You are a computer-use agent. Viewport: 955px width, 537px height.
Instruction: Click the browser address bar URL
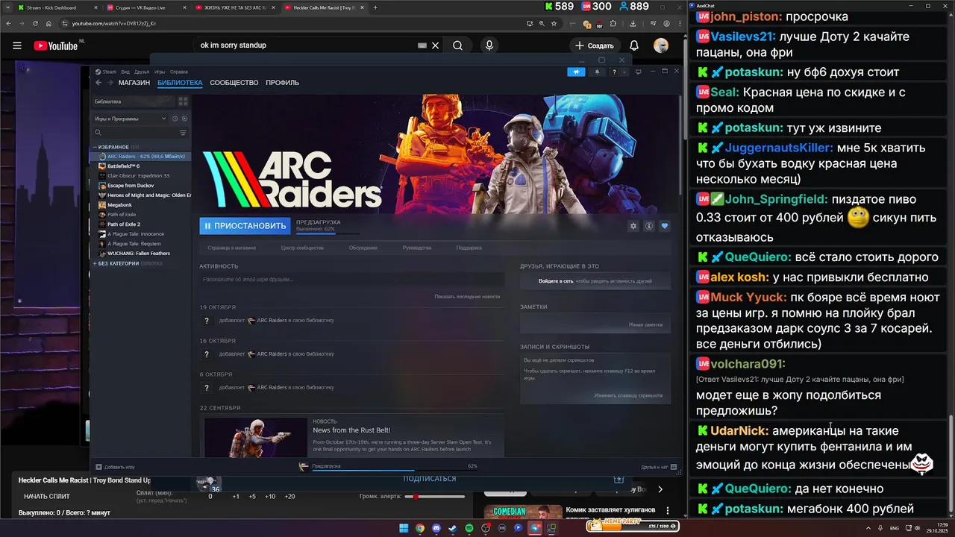tap(114, 23)
